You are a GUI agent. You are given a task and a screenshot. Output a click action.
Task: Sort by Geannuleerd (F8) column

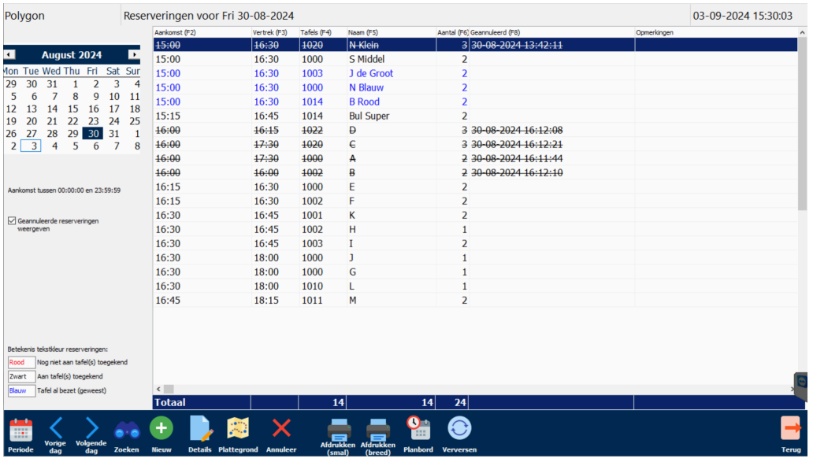pos(551,32)
